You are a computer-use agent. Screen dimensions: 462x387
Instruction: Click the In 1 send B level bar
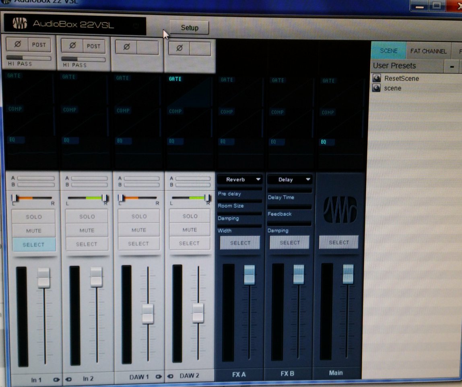(x=36, y=185)
